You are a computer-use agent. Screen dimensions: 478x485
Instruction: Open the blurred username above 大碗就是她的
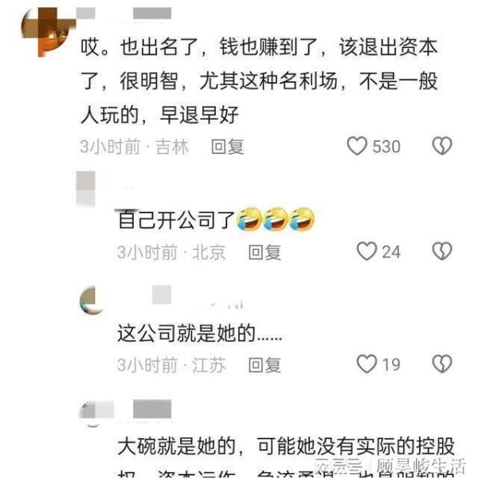(x=152, y=409)
